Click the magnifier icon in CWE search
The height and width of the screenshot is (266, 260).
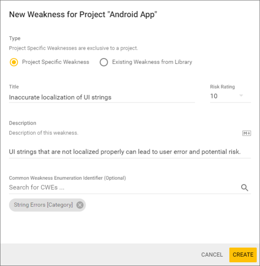244,188
